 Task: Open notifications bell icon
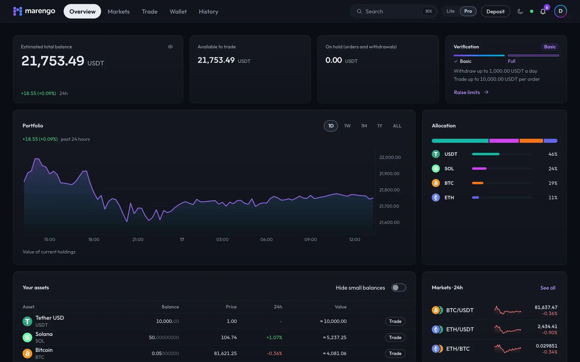543,12
